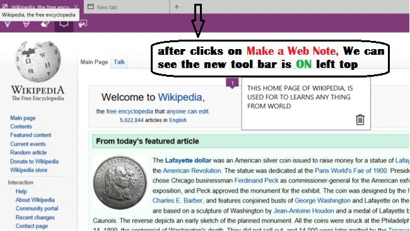Open the American Revolution link
The width and height of the screenshot is (410, 231).
[x=192, y=171]
